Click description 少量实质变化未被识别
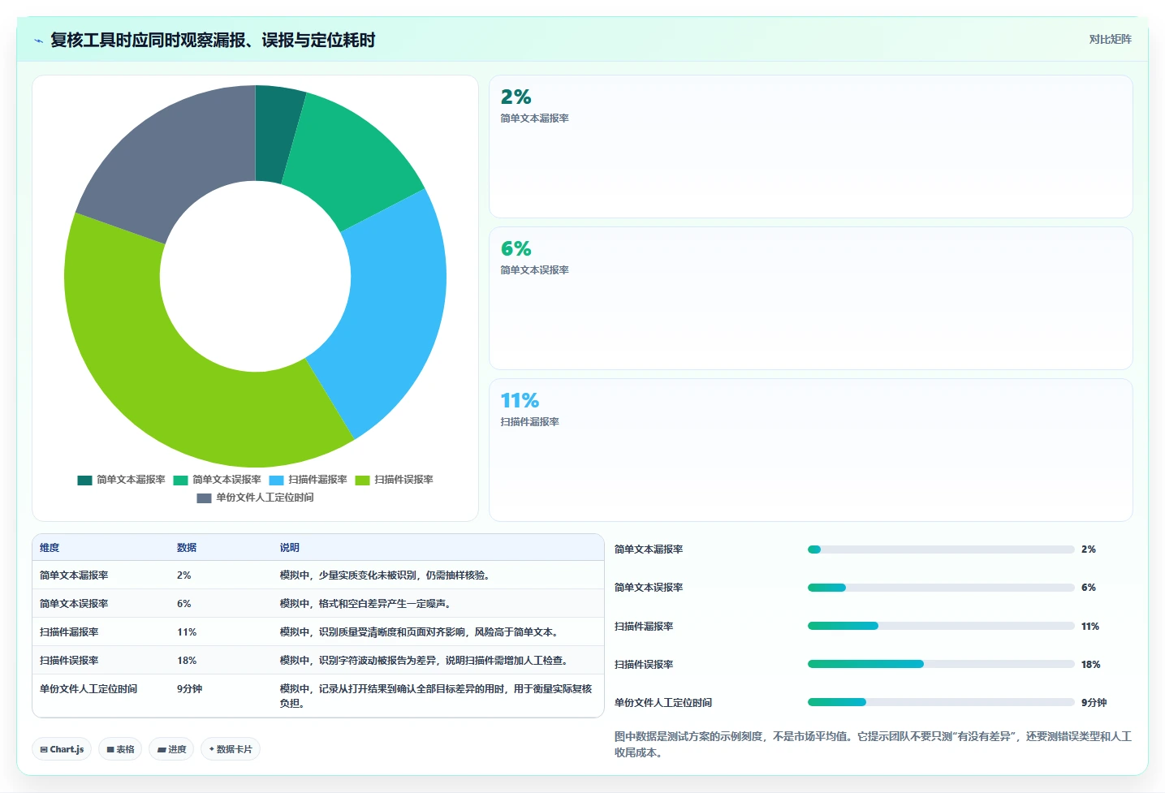1165x793 pixels. tap(386, 575)
